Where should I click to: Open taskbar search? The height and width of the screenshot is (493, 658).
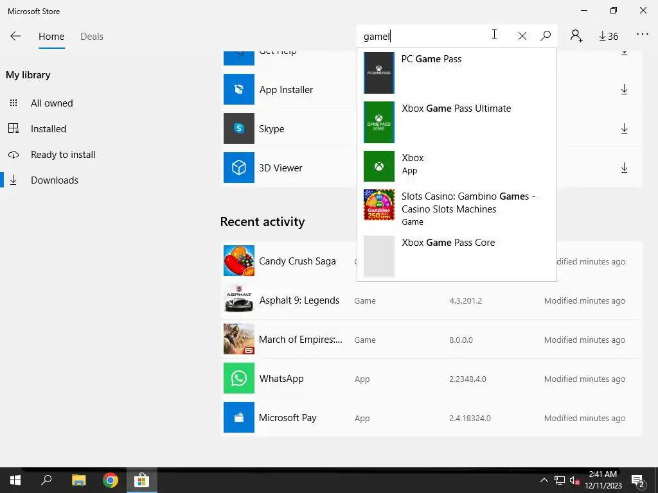click(x=46, y=480)
